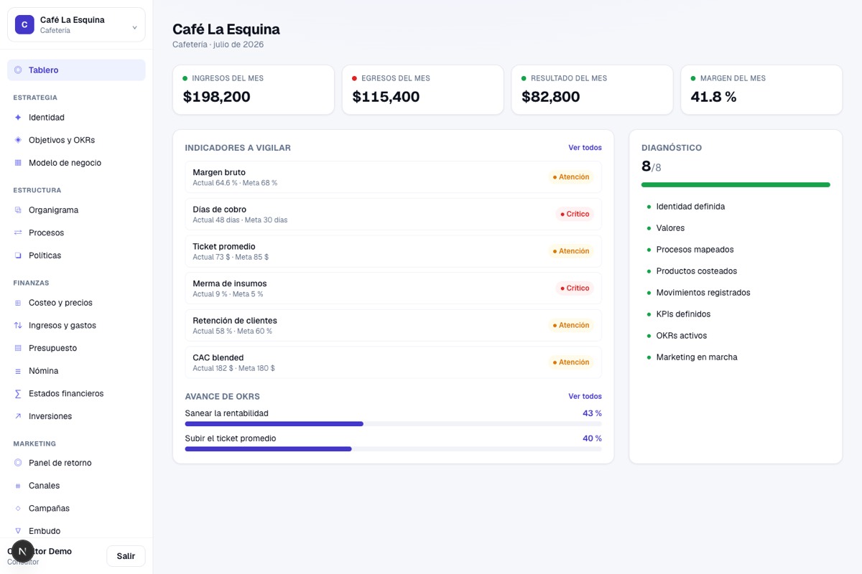Open the Tablero menu item
This screenshot has width=862, height=574.
pos(76,70)
